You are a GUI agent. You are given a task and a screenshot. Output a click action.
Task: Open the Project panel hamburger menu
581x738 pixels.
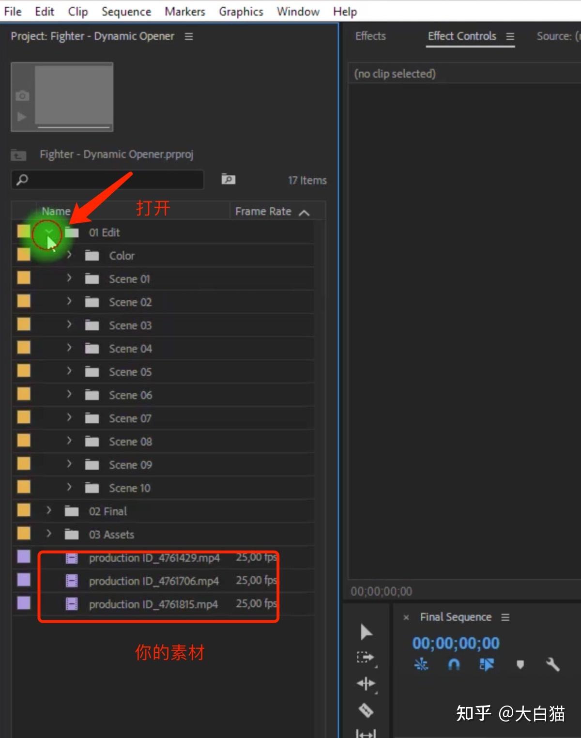[189, 36]
